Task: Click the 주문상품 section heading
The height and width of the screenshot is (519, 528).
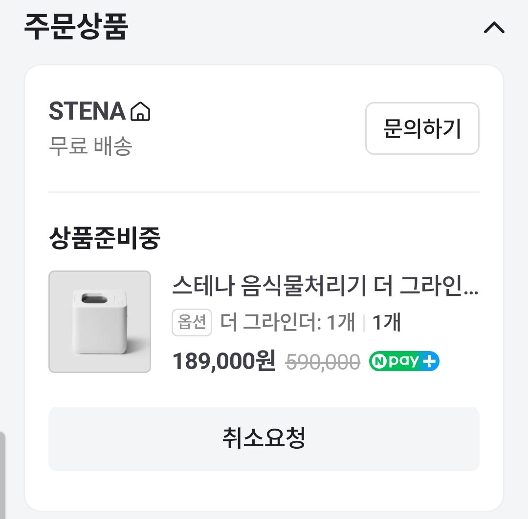Action: (x=76, y=27)
